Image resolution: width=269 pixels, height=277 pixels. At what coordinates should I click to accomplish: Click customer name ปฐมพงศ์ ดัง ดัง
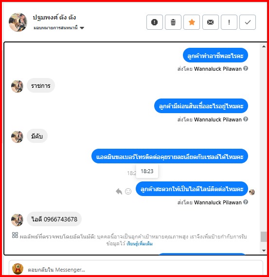(x=54, y=18)
